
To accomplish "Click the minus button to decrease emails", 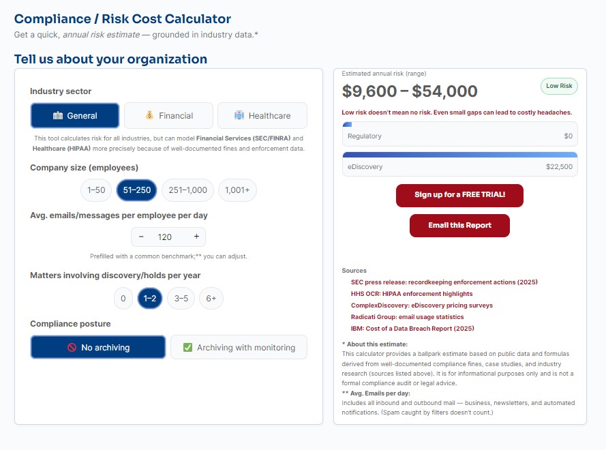I will pos(141,237).
